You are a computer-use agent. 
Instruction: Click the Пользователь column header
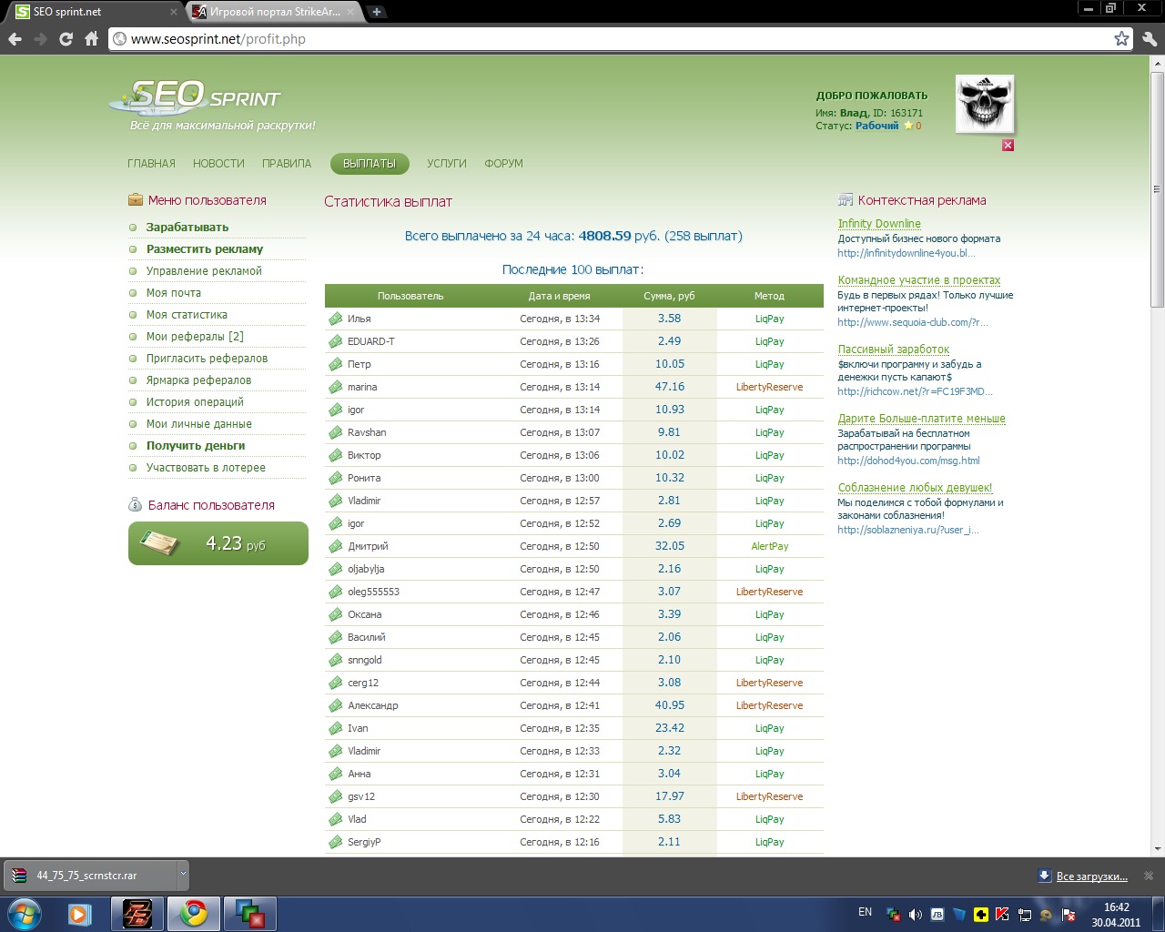coord(410,296)
